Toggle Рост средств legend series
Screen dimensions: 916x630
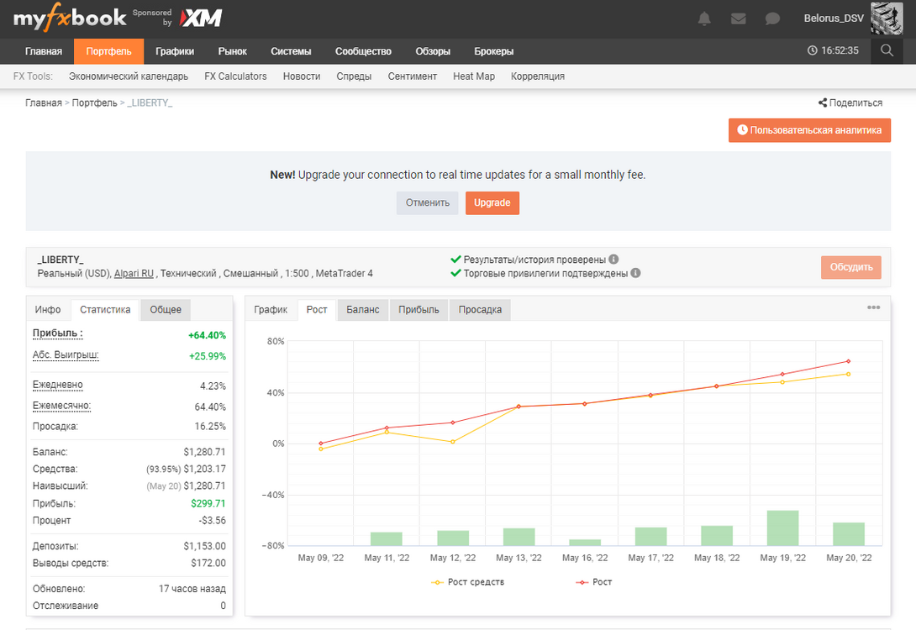click(x=467, y=582)
